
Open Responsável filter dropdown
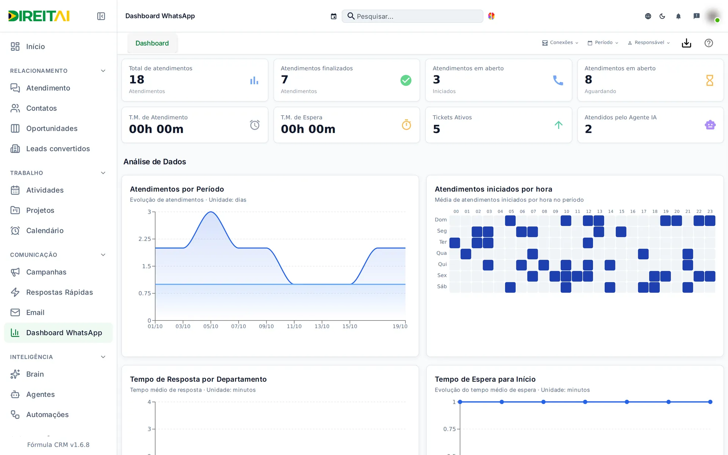click(649, 42)
